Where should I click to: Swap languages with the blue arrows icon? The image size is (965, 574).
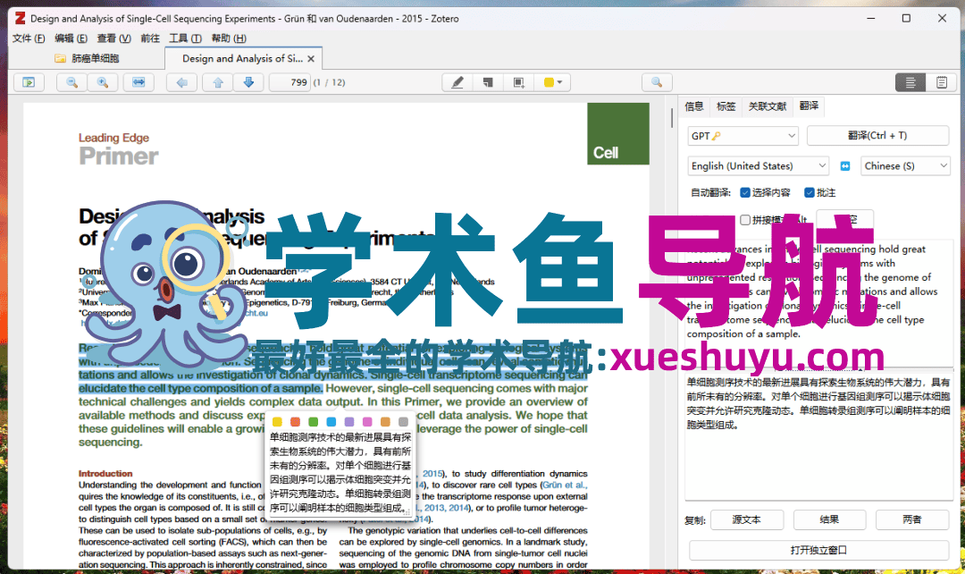[845, 166]
